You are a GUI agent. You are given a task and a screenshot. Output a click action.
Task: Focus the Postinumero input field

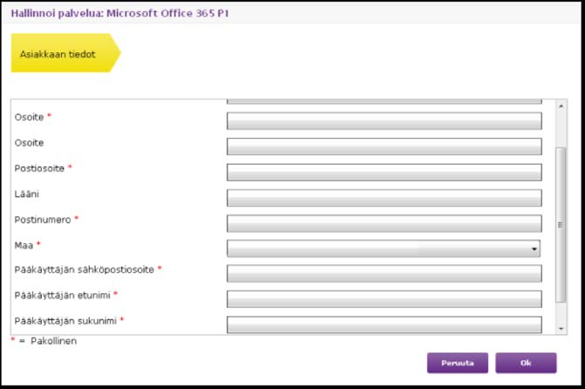pyautogui.click(x=384, y=223)
